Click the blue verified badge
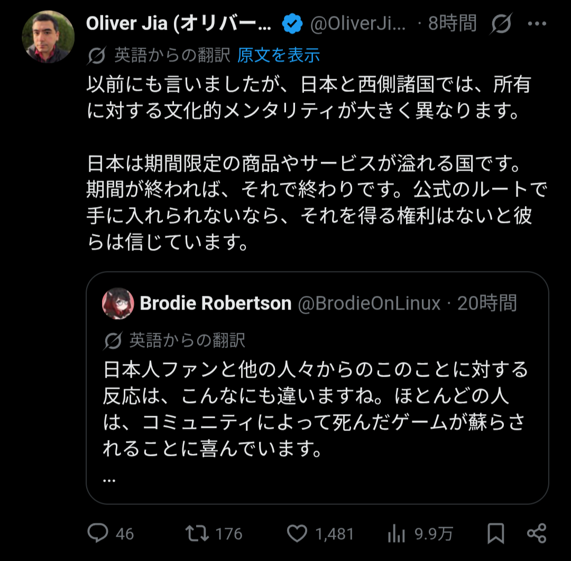The width and height of the screenshot is (571, 561). pyautogui.click(x=292, y=24)
